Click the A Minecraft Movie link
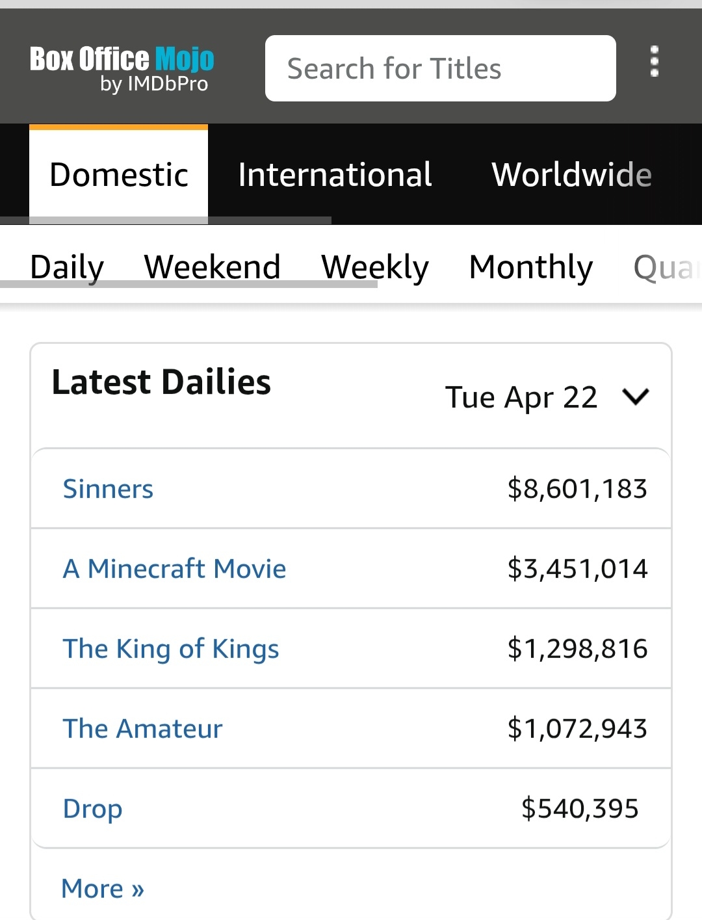Image resolution: width=702 pixels, height=920 pixels. click(x=174, y=569)
